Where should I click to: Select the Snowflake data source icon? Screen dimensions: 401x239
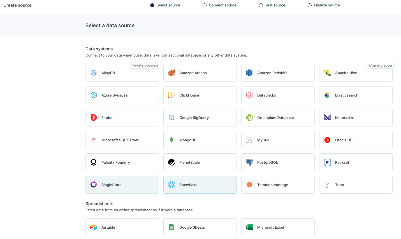(x=171, y=184)
